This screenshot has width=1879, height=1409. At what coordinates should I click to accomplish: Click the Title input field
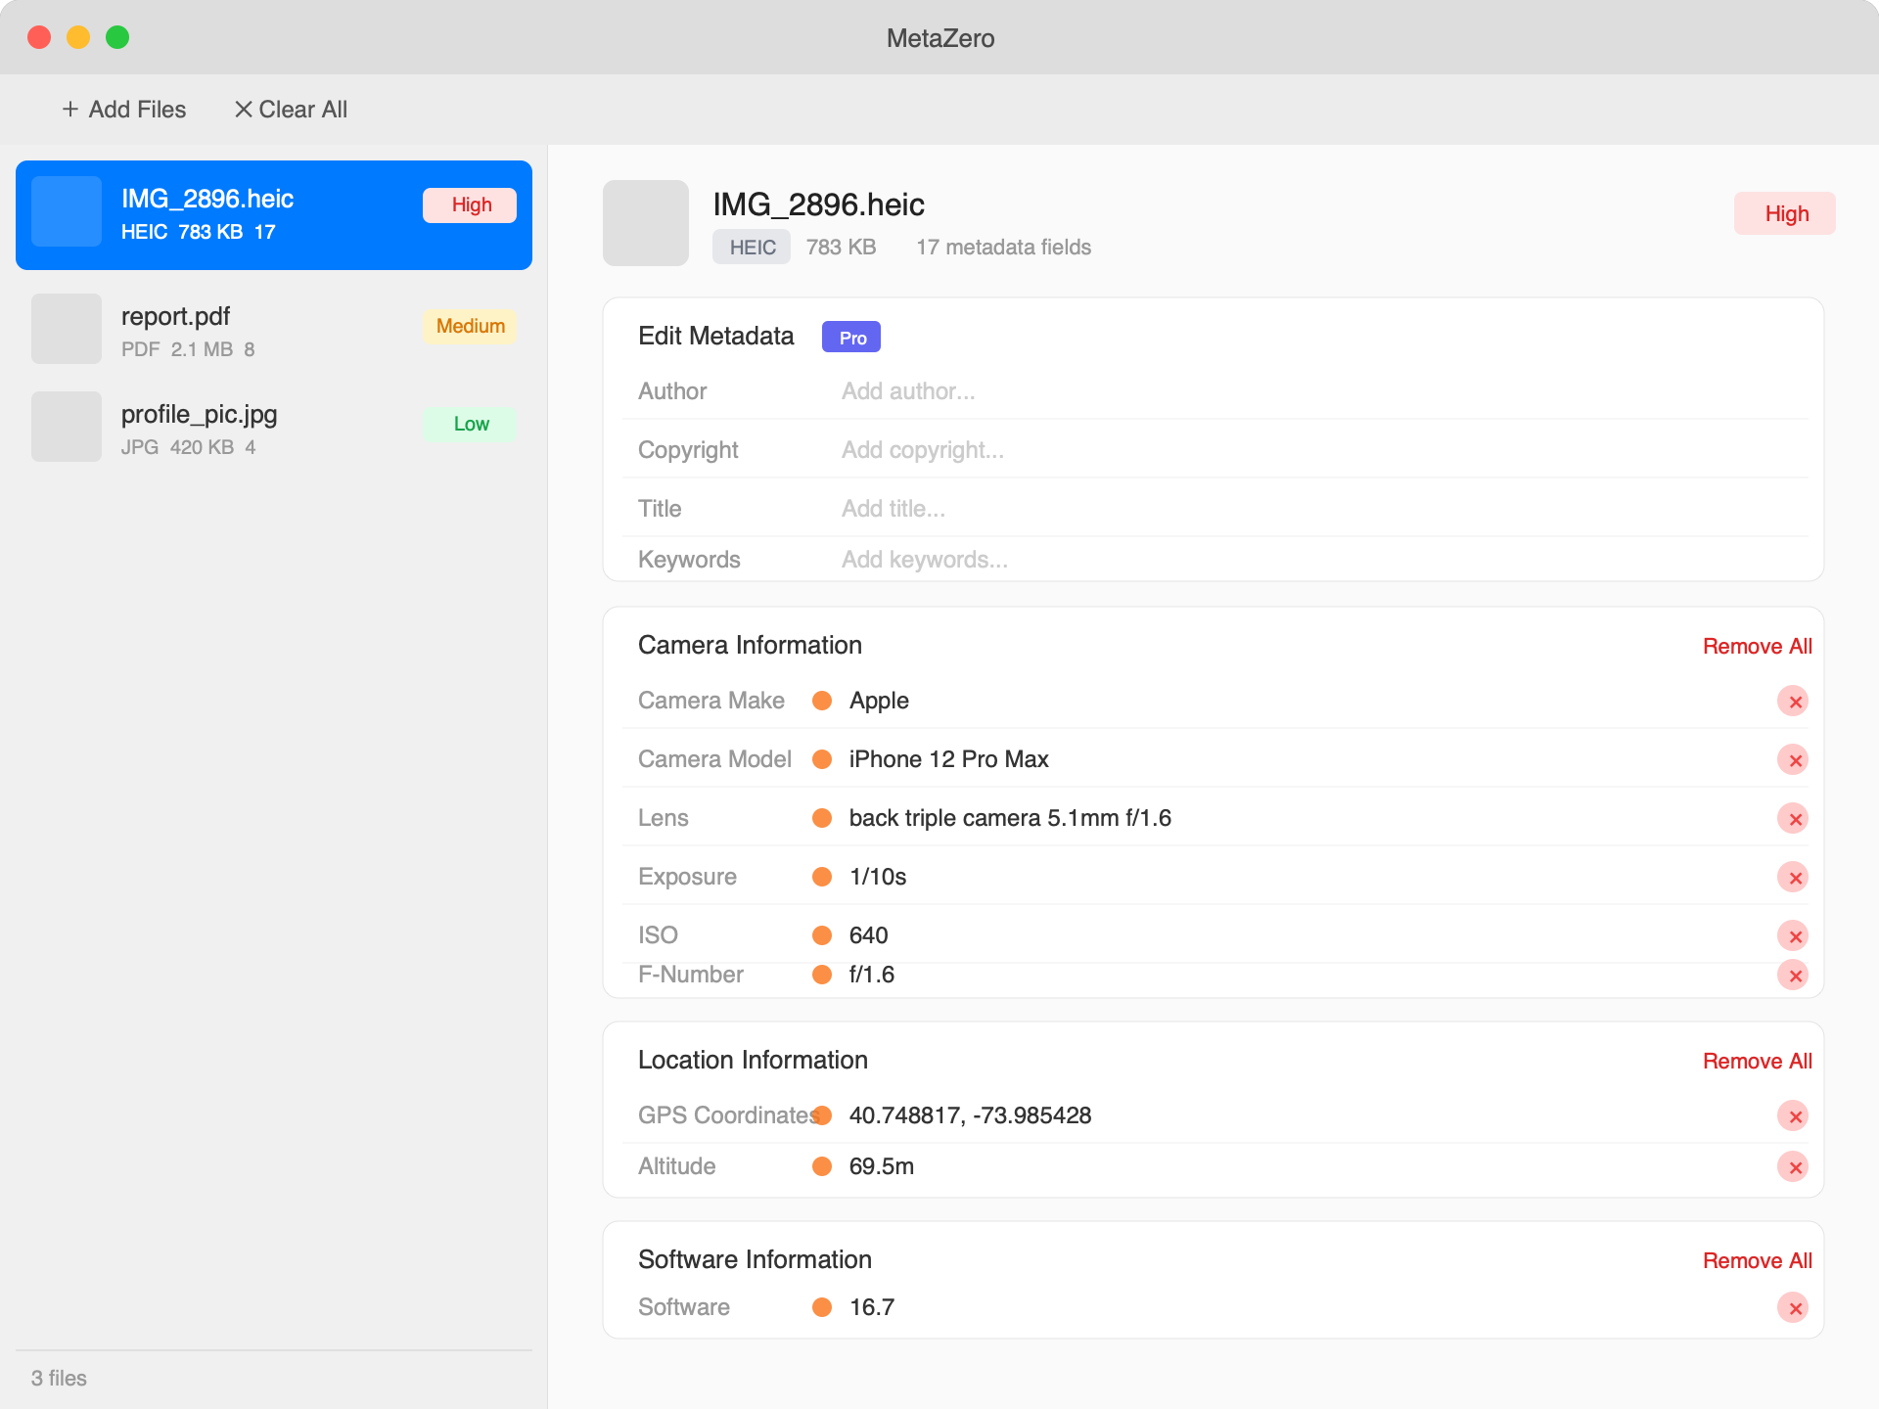click(x=1323, y=509)
